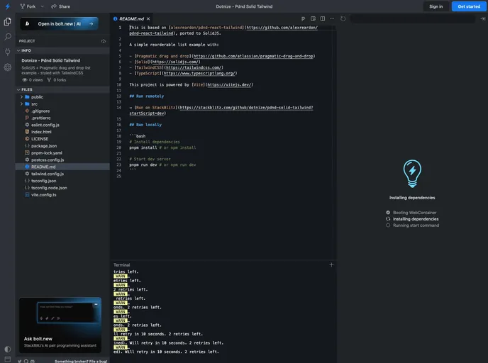Screen dimensions: 488x363
Task: Open the Fork dropdown arrow
Action: tap(43, 6)
